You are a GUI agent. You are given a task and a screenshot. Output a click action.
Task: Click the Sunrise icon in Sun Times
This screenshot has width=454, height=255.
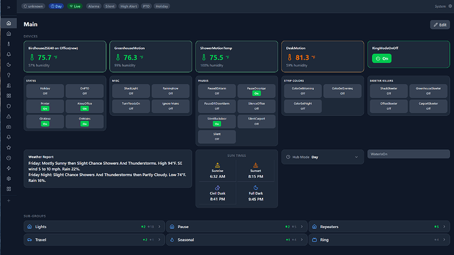(217, 165)
